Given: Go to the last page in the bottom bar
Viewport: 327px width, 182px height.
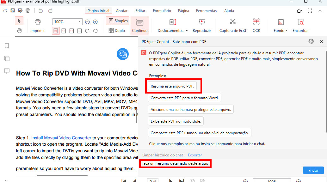Looking at the screenshot, I should (182, 180).
